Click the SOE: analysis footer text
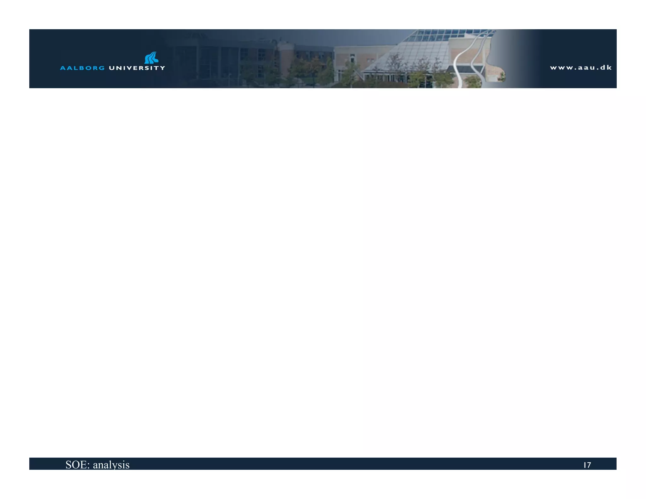Screen dimensions: 646x499 click(97, 465)
